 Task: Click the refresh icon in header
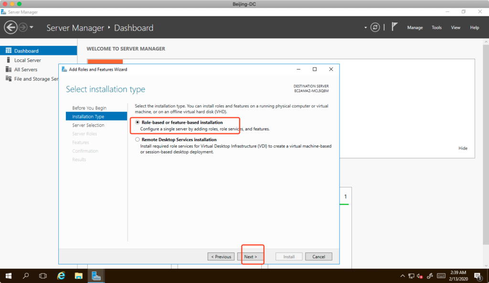tap(376, 27)
